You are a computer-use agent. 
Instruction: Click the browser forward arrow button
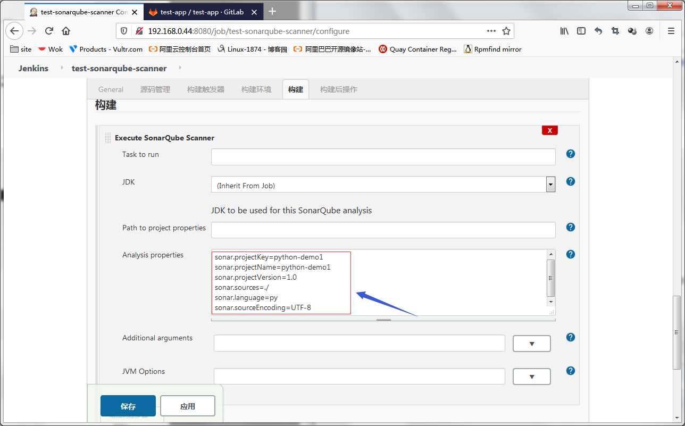click(x=32, y=31)
